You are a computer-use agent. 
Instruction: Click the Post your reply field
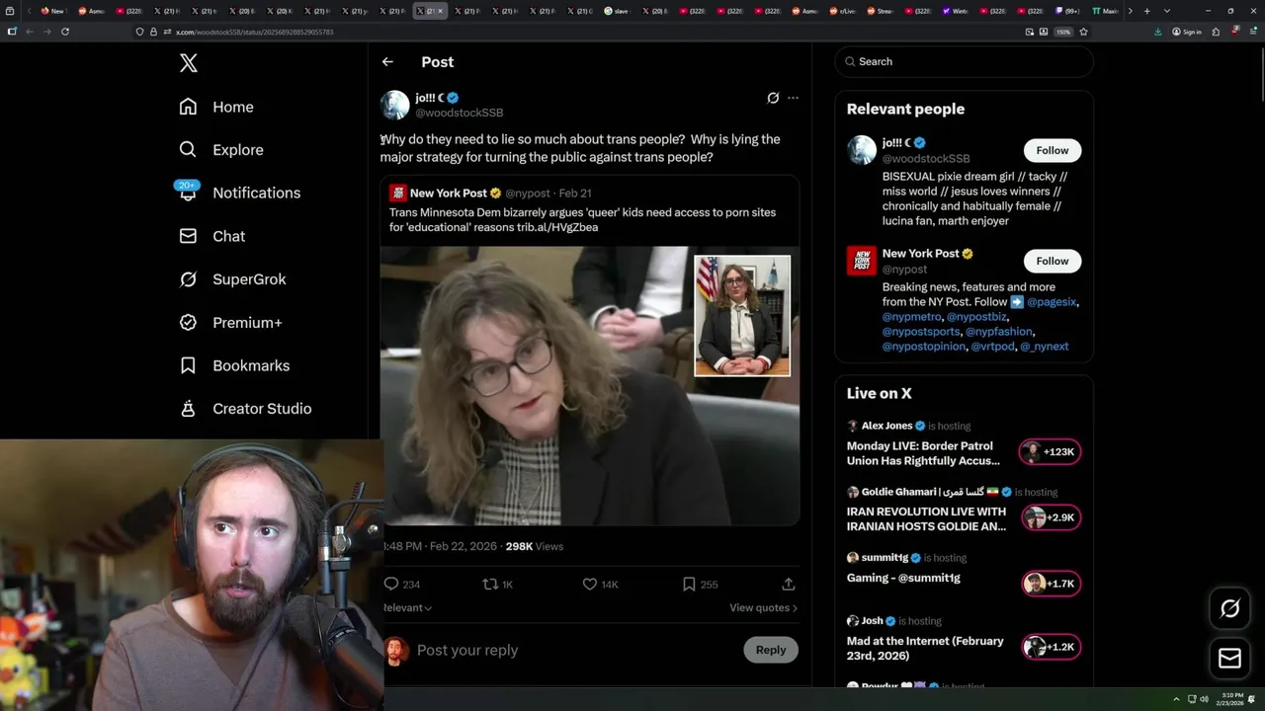click(573, 650)
